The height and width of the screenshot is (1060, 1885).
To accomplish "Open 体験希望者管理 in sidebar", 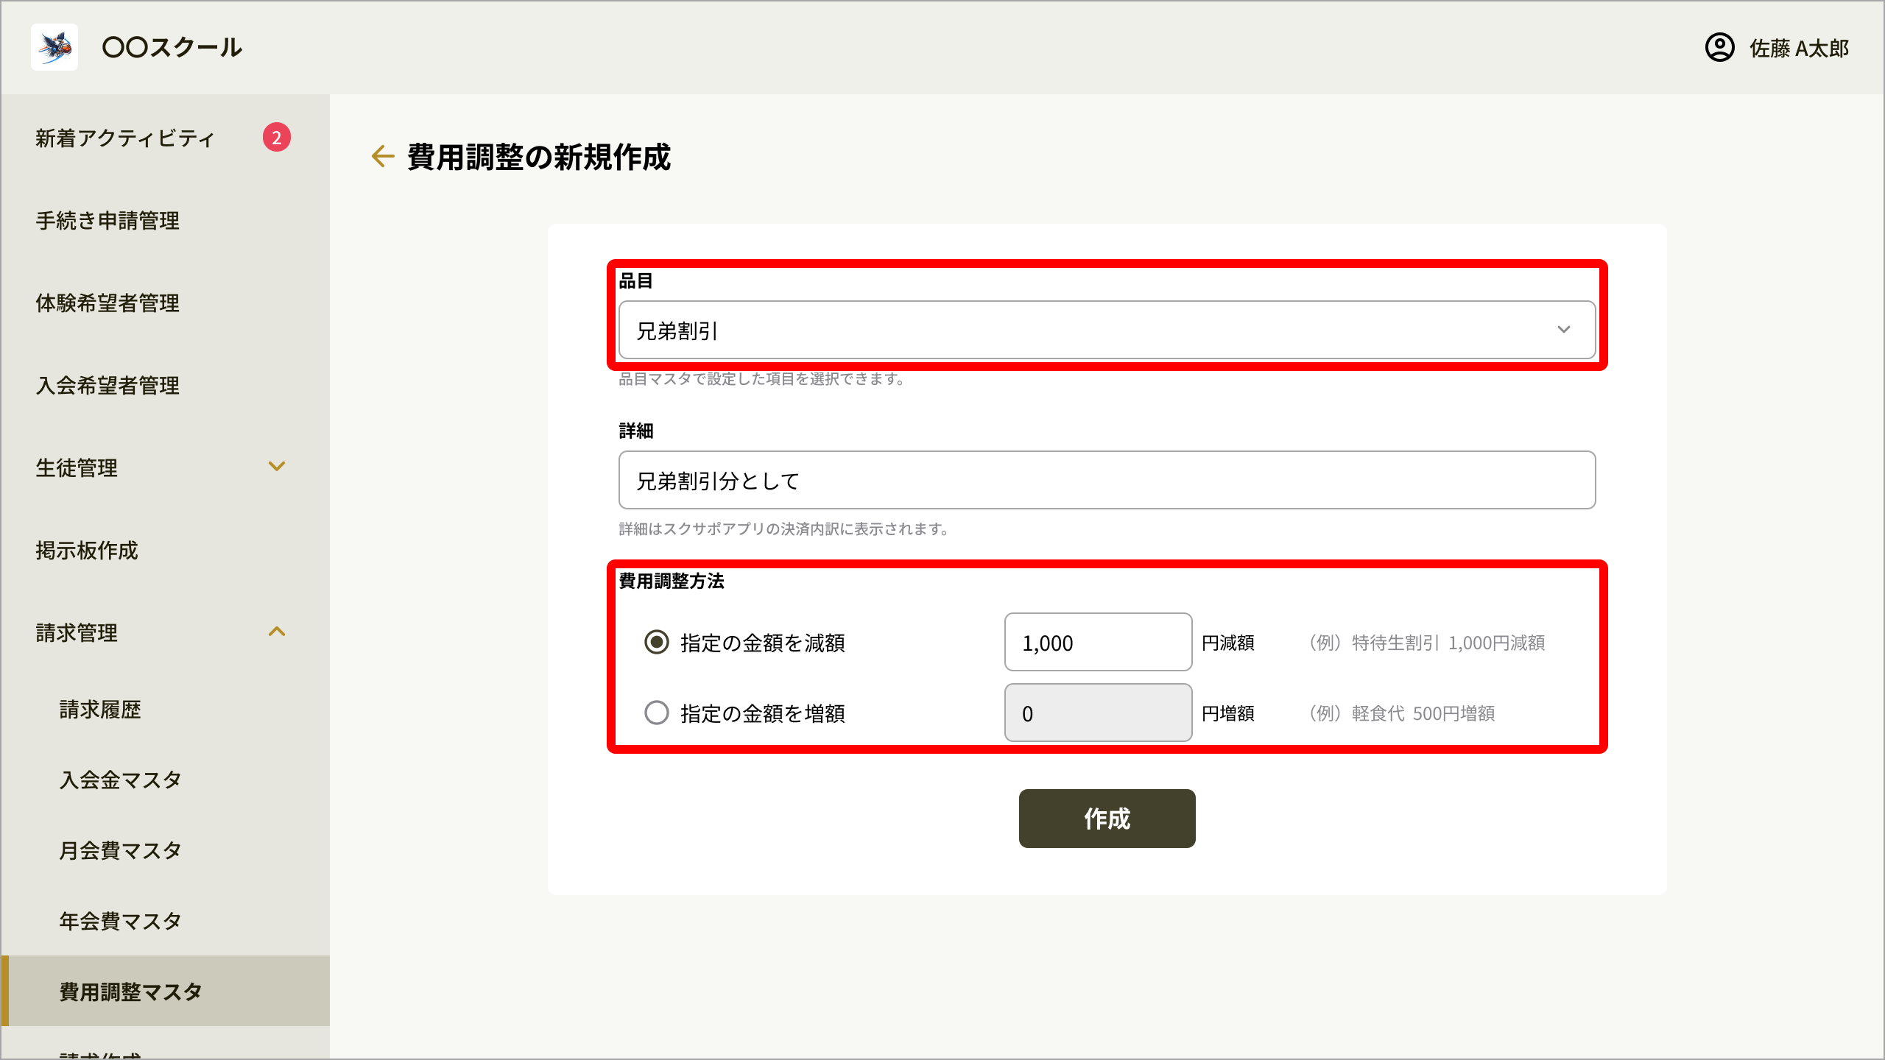I will 108,303.
